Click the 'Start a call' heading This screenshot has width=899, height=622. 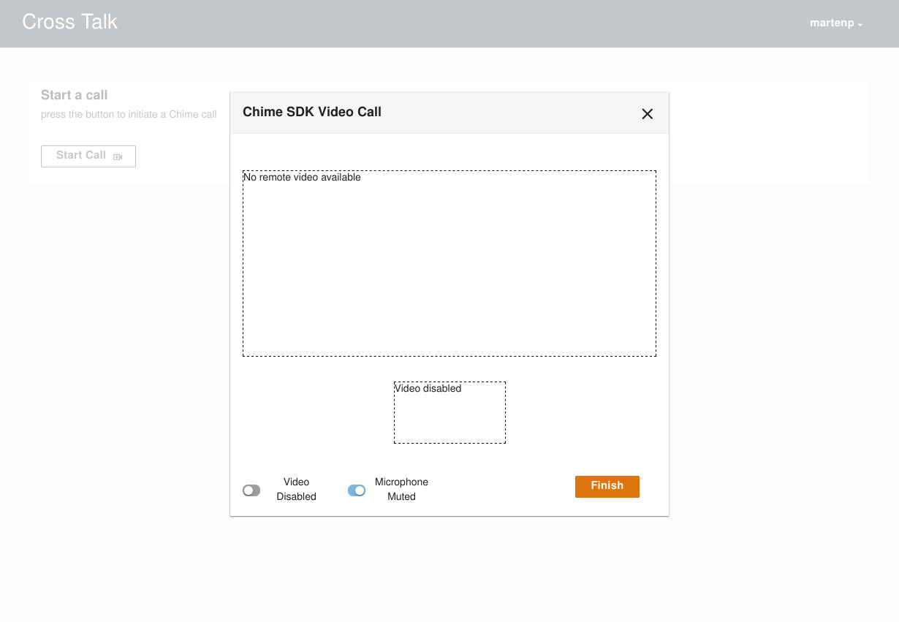75,95
